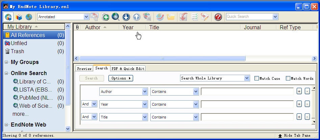Image resolution: width=320 pixels, height=140 pixels.
Task: Collapse the My Groups group set
Action: click(x=6, y=62)
